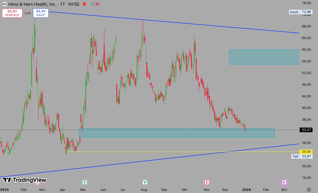Screen dimensions: 318x193
Task: Click the 72,98 high price value
Action: point(306,12)
